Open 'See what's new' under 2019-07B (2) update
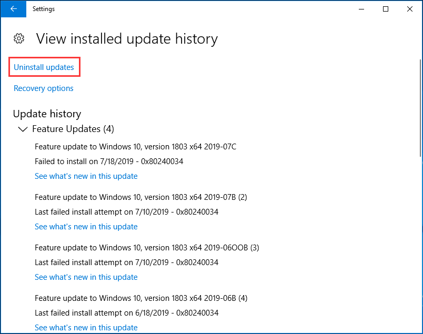 point(86,227)
